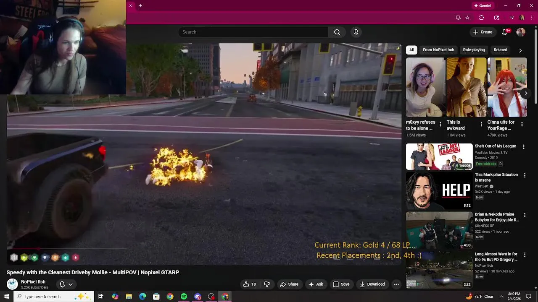Select the Related chip

coord(500,50)
